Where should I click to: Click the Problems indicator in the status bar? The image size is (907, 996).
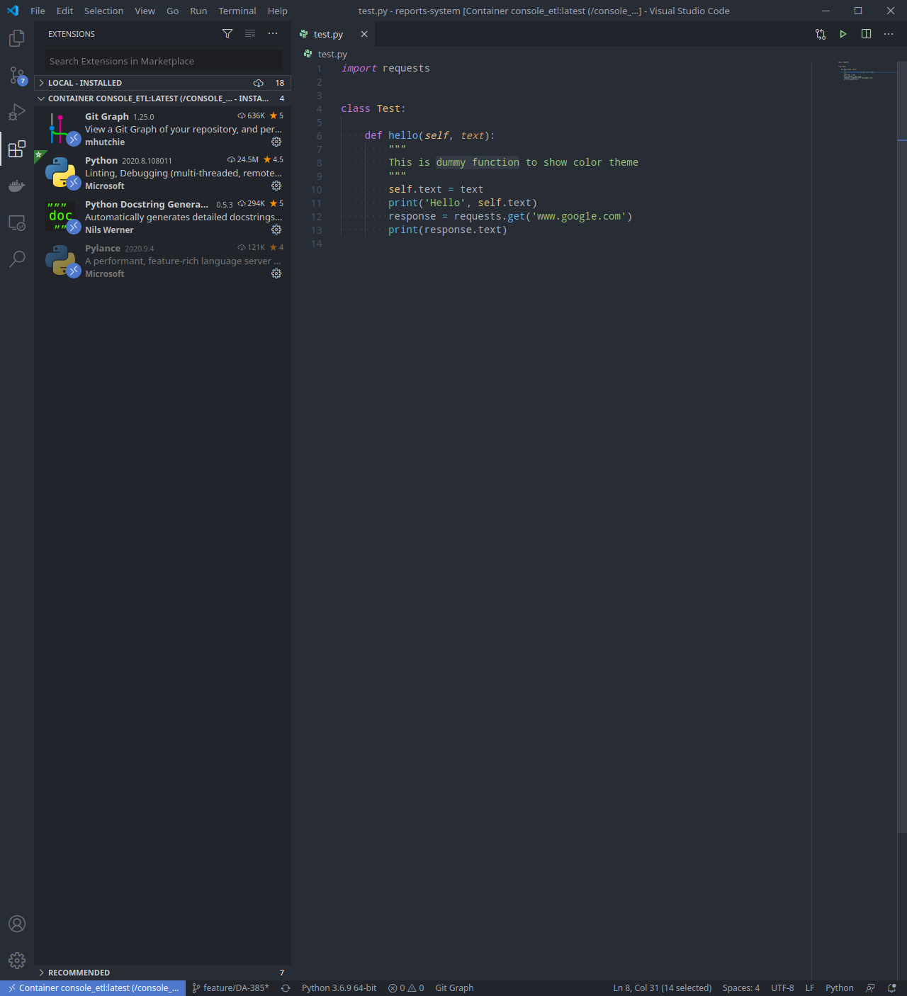point(406,987)
